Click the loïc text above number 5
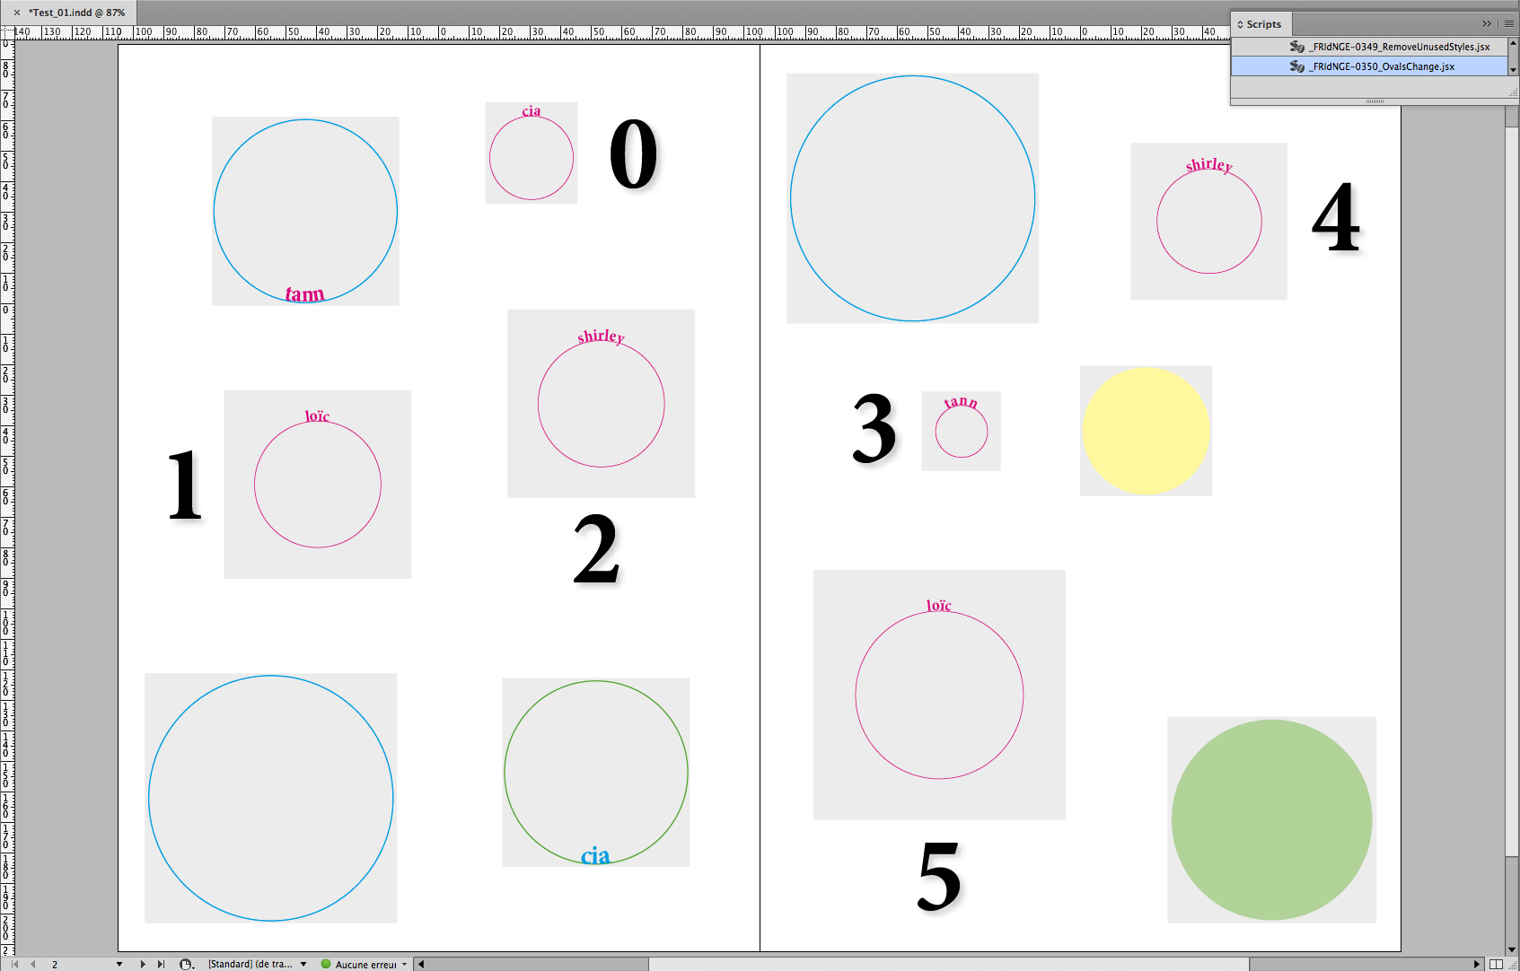Image resolution: width=1520 pixels, height=971 pixels. point(939,606)
